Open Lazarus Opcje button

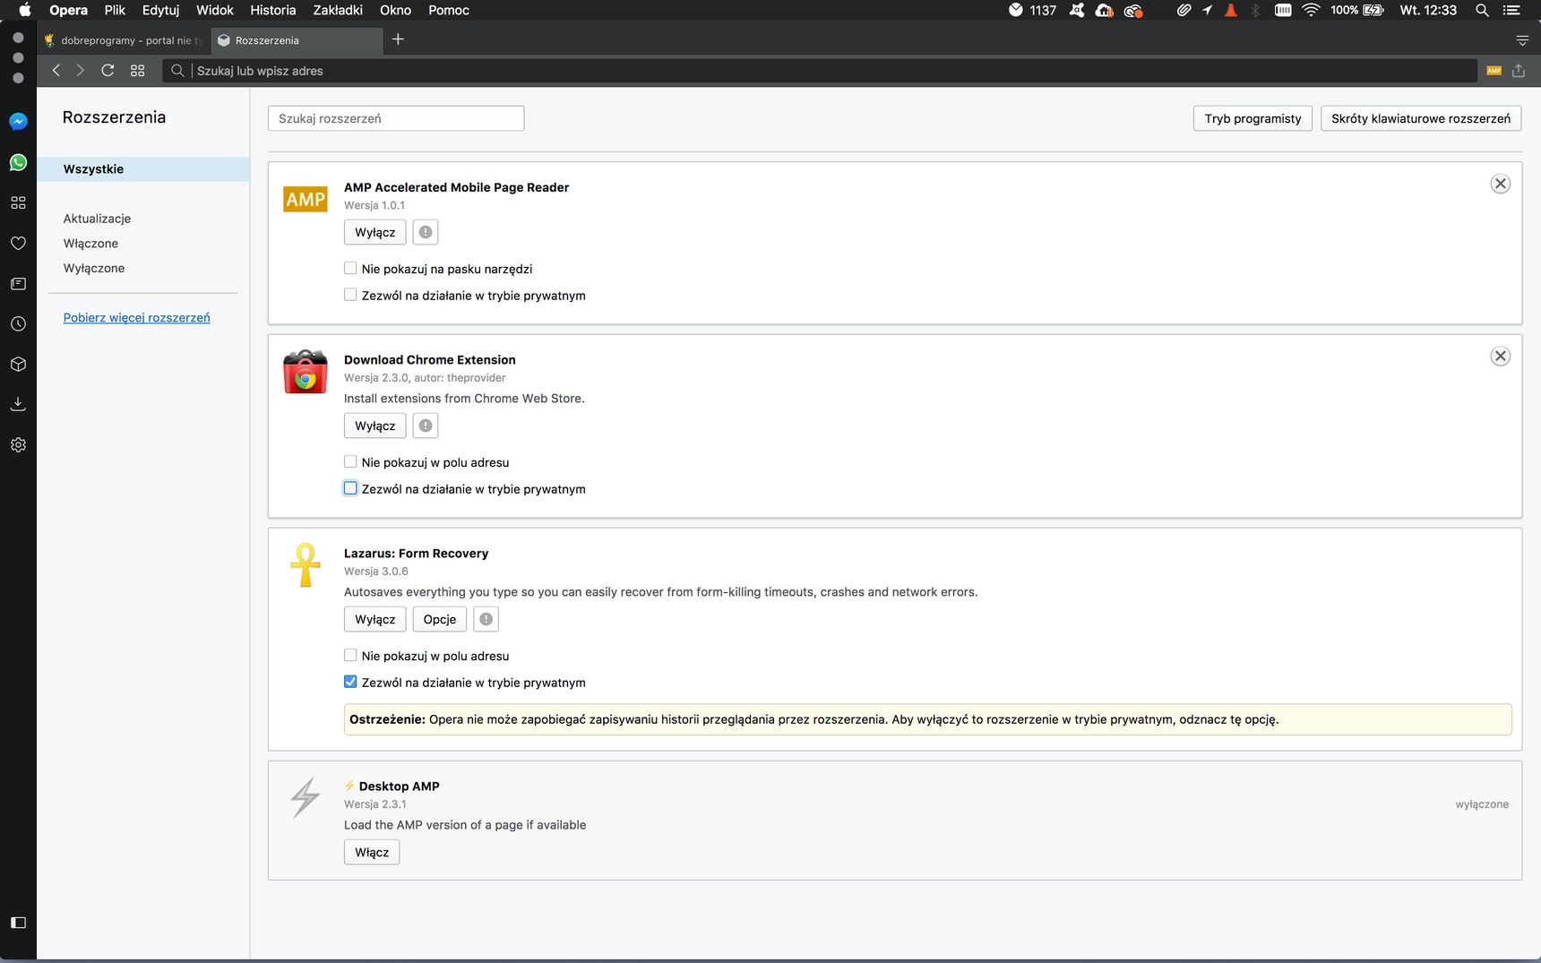click(x=439, y=619)
